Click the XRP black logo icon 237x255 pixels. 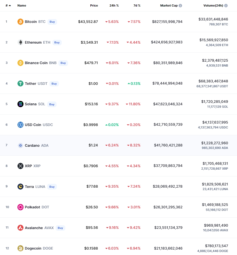pyautogui.click(x=20, y=166)
